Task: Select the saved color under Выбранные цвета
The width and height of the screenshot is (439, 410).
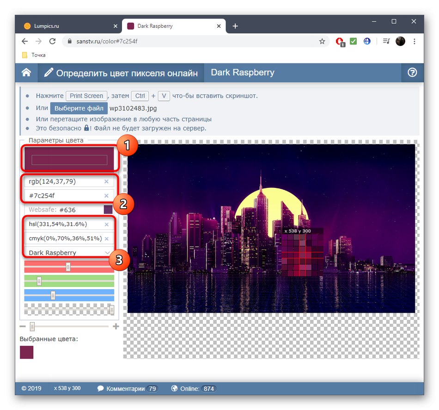Action: tap(27, 352)
